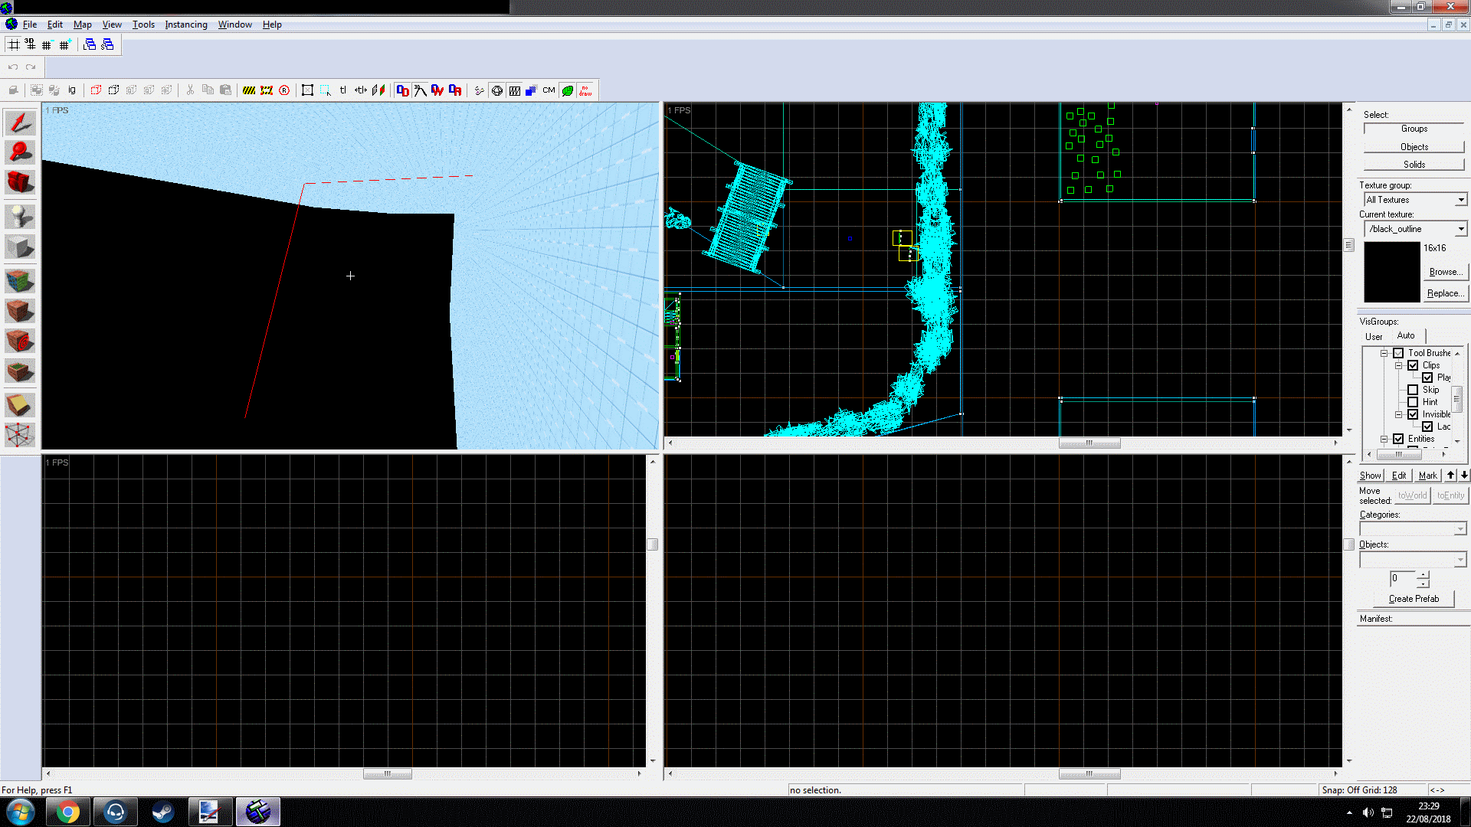Click the black_outline texture preview swatch
1471x827 pixels.
1392,272
